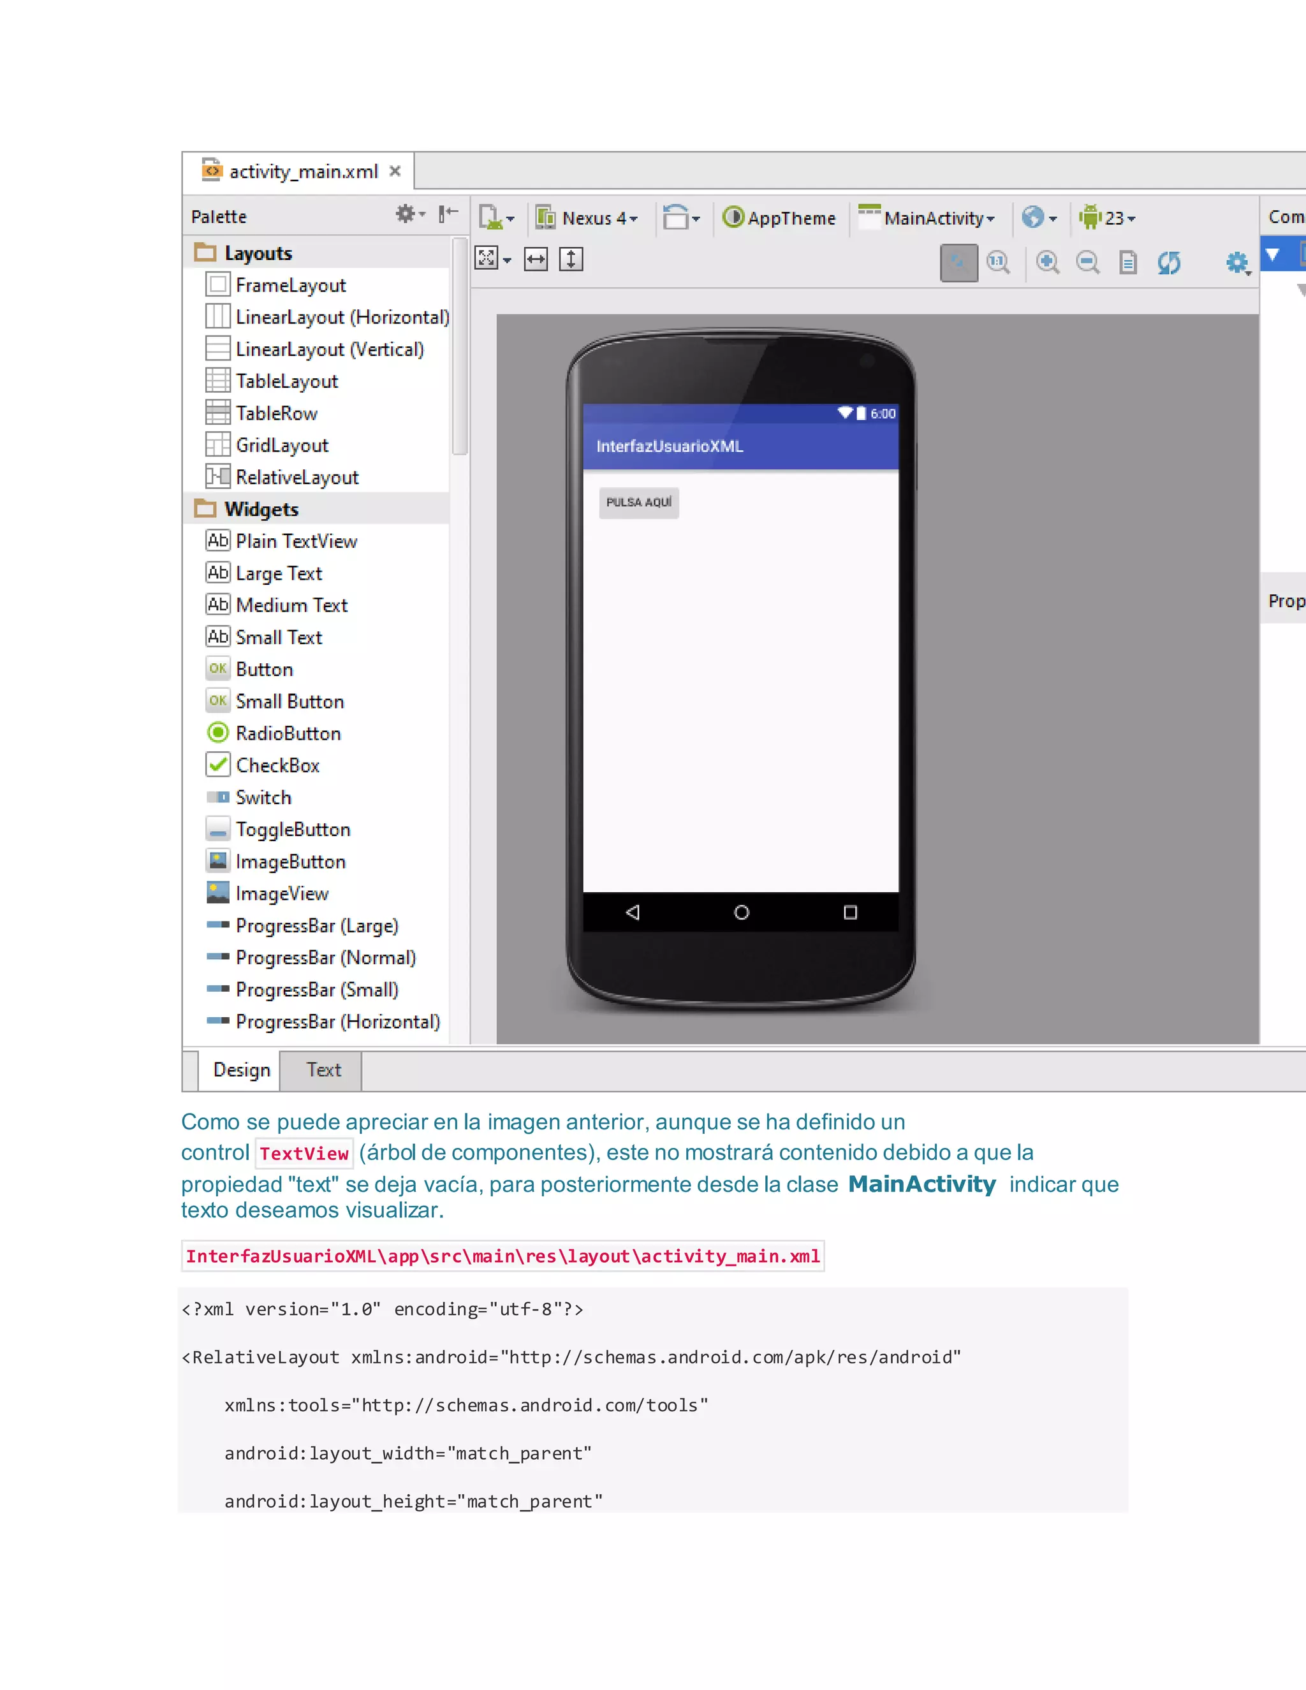Click the palette vertical scrollbar
Image resolution: width=1306 pixels, height=1690 pixels.
click(x=460, y=347)
